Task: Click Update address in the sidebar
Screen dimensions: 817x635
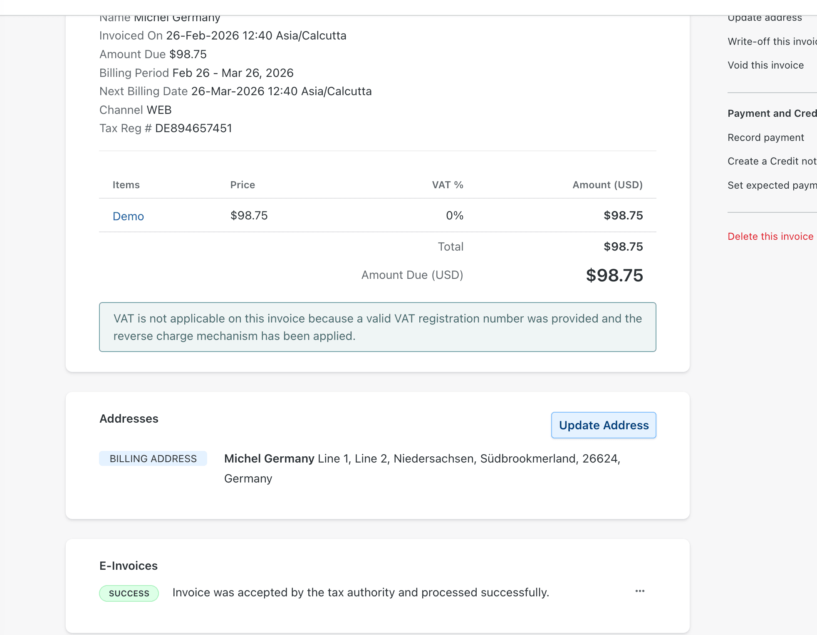Action: 765,18
